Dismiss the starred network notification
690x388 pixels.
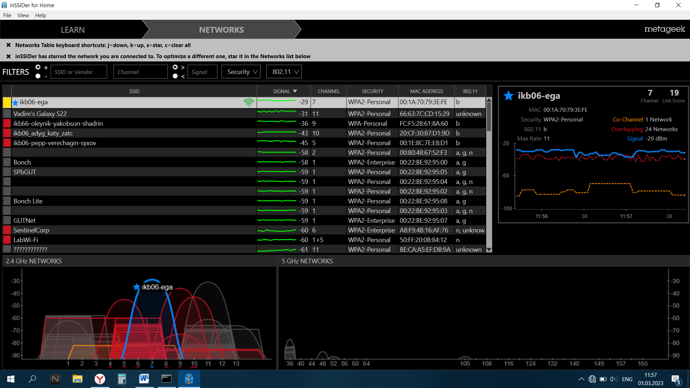[9, 56]
